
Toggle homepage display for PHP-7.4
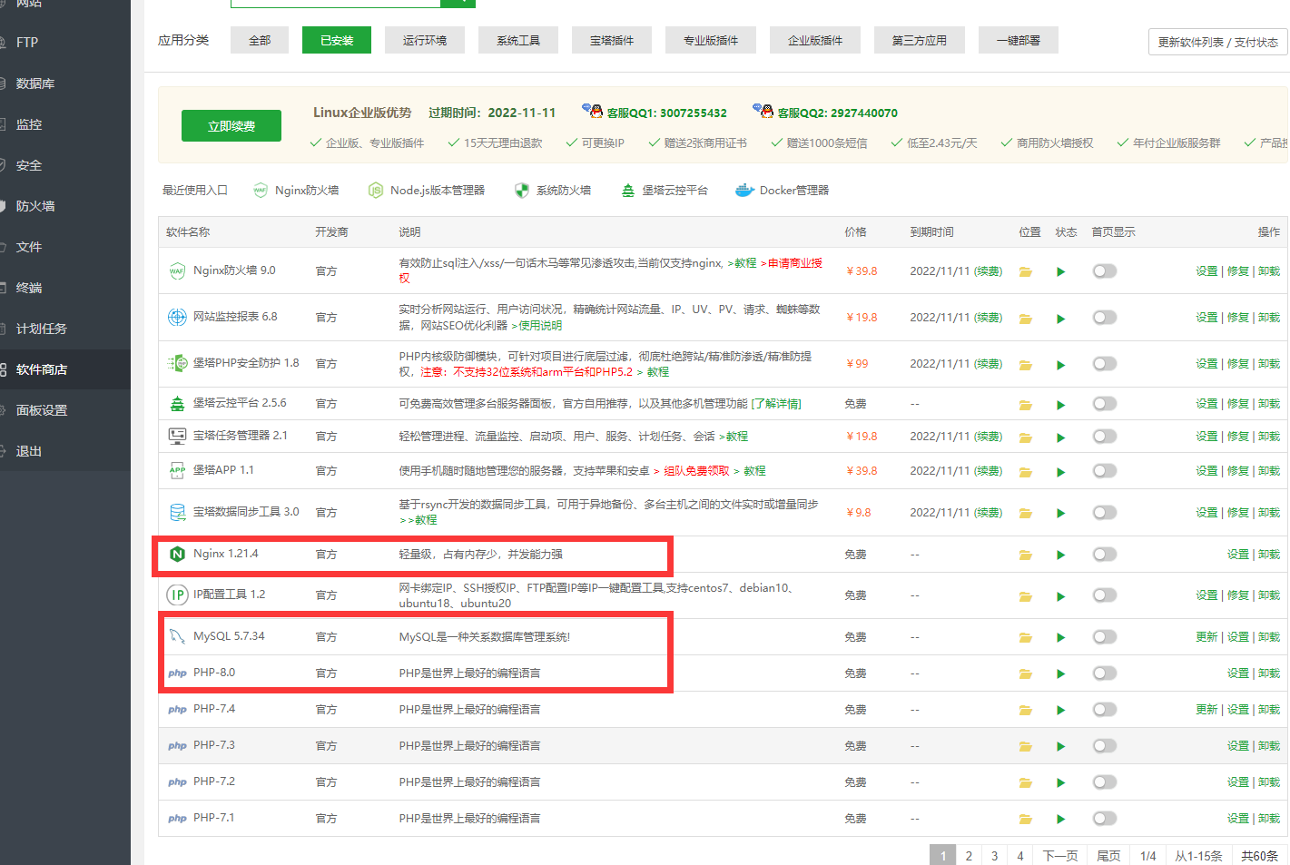[x=1105, y=710]
